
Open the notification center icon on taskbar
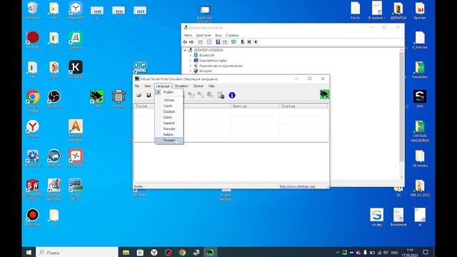[x=426, y=252]
